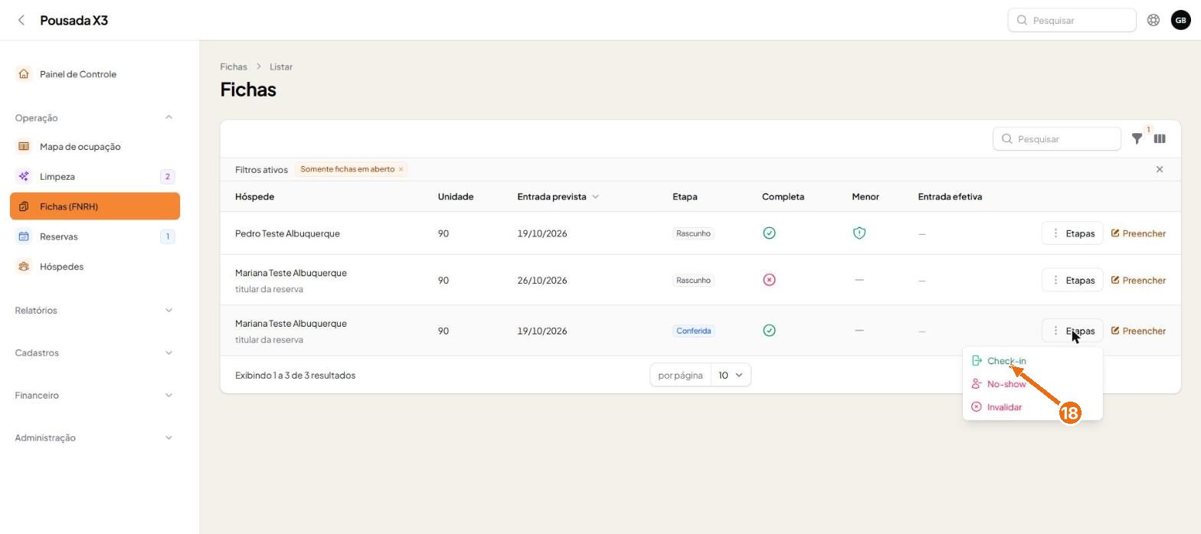The width and height of the screenshot is (1201, 534).
Task: Open Etapas menu on the 26/10/2026 row
Action: coord(1072,280)
